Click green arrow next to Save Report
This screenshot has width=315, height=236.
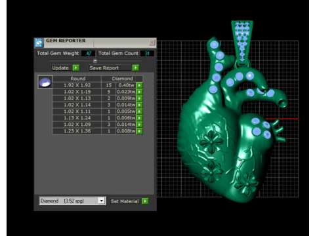point(136,68)
